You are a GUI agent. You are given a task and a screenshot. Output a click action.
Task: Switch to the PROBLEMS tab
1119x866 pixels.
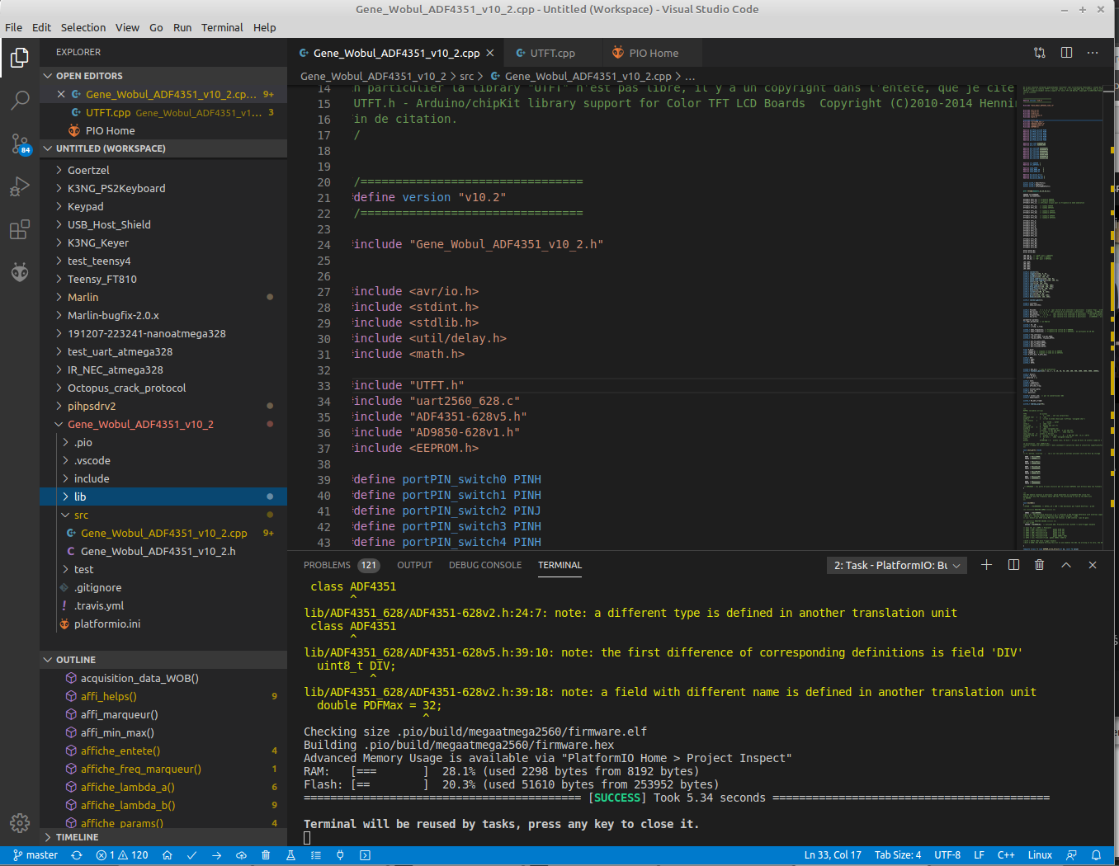[x=327, y=565]
